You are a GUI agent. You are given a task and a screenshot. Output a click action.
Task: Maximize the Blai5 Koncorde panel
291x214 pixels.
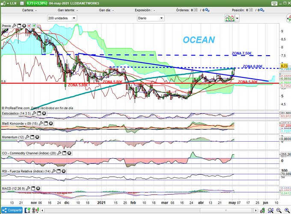tap(46, 123)
